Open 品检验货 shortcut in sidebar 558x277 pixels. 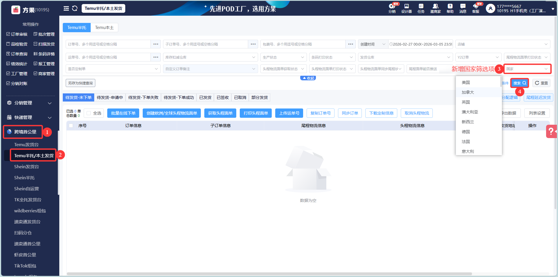pos(17,44)
